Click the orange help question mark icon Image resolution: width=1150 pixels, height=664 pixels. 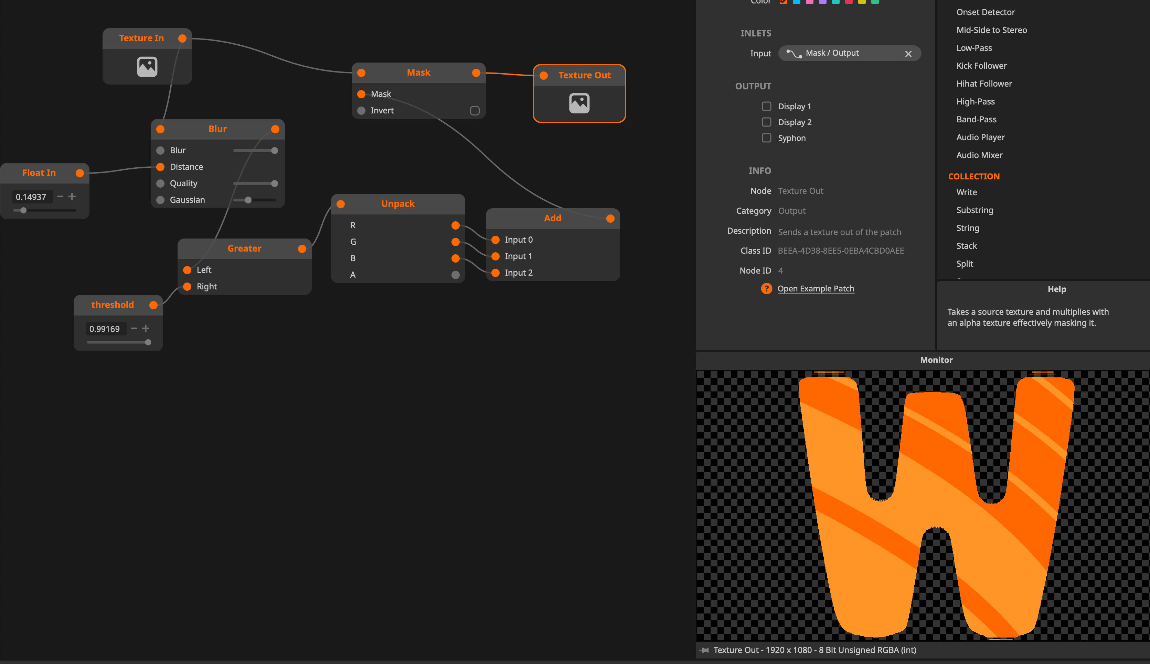(x=766, y=288)
